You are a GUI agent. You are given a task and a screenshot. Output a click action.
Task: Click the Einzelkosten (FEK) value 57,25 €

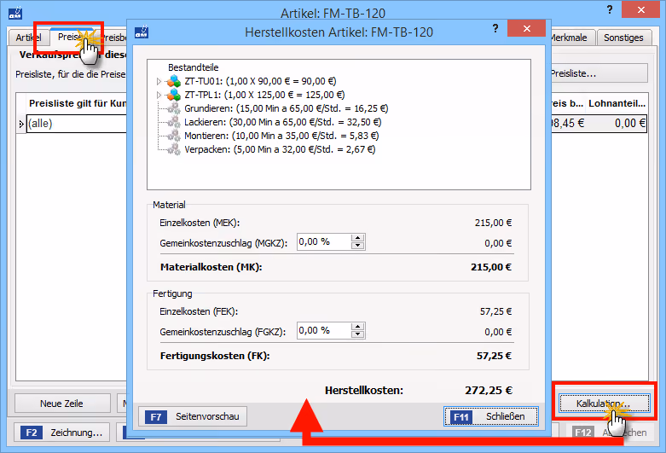click(495, 311)
